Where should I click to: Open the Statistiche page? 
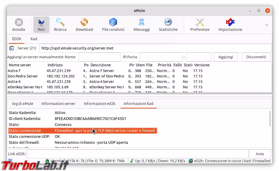[x=168, y=25]
